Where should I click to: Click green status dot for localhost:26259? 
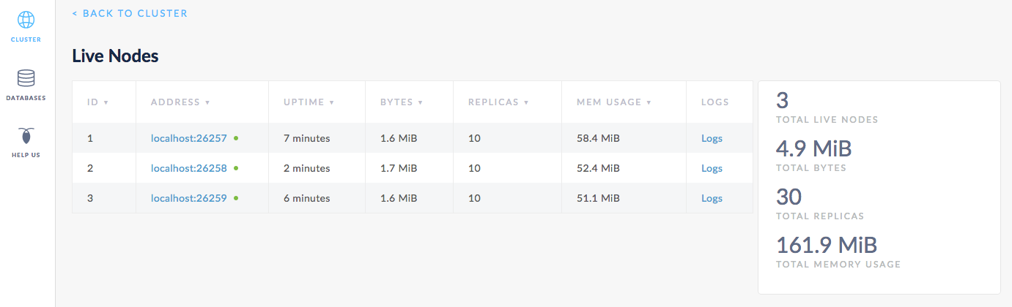click(x=236, y=198)
